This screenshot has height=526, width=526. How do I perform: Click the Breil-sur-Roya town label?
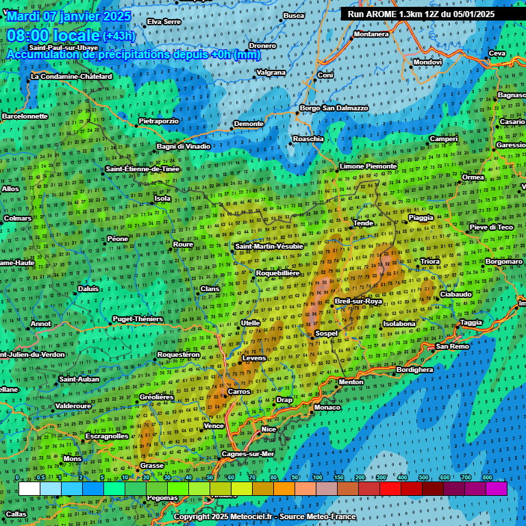click(358, 301)
